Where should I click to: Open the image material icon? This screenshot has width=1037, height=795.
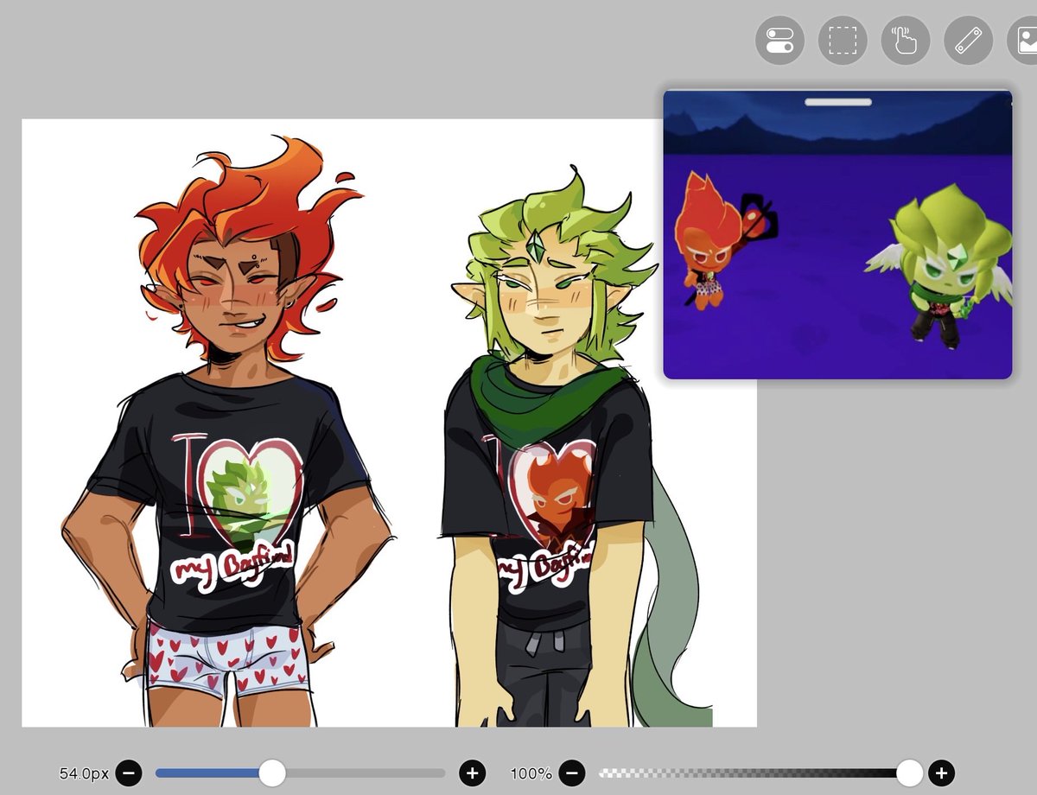click(x=1024, y=40)
